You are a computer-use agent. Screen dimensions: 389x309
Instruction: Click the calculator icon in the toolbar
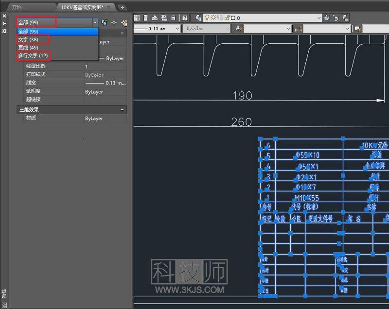click(174, 18)
